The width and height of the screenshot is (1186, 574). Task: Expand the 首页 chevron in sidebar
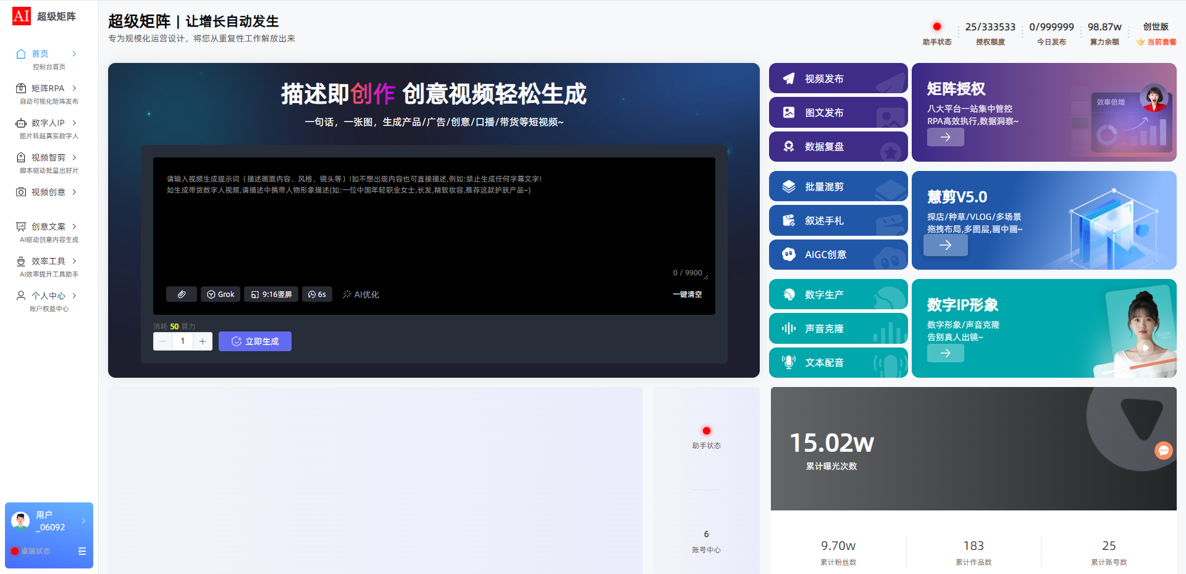point(74,54)
